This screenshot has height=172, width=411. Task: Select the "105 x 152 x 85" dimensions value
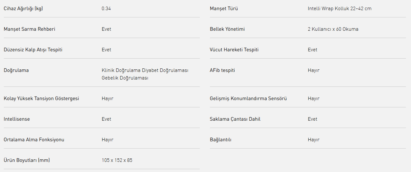117,160
